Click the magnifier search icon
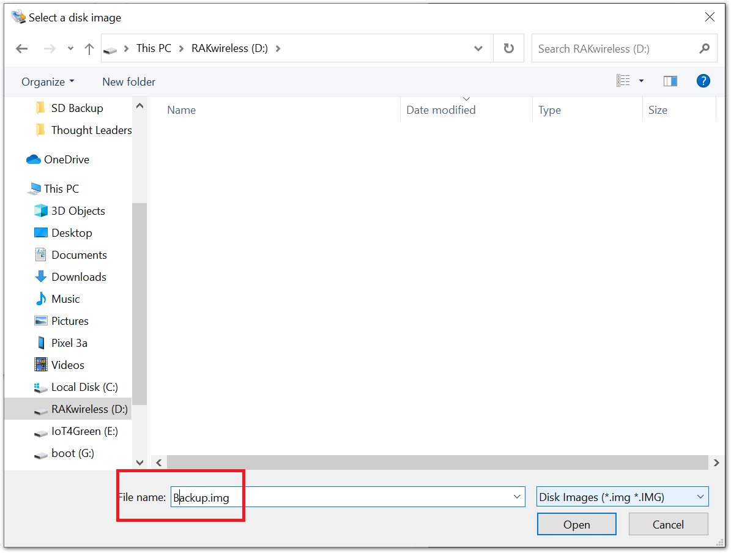 (705, 48)
